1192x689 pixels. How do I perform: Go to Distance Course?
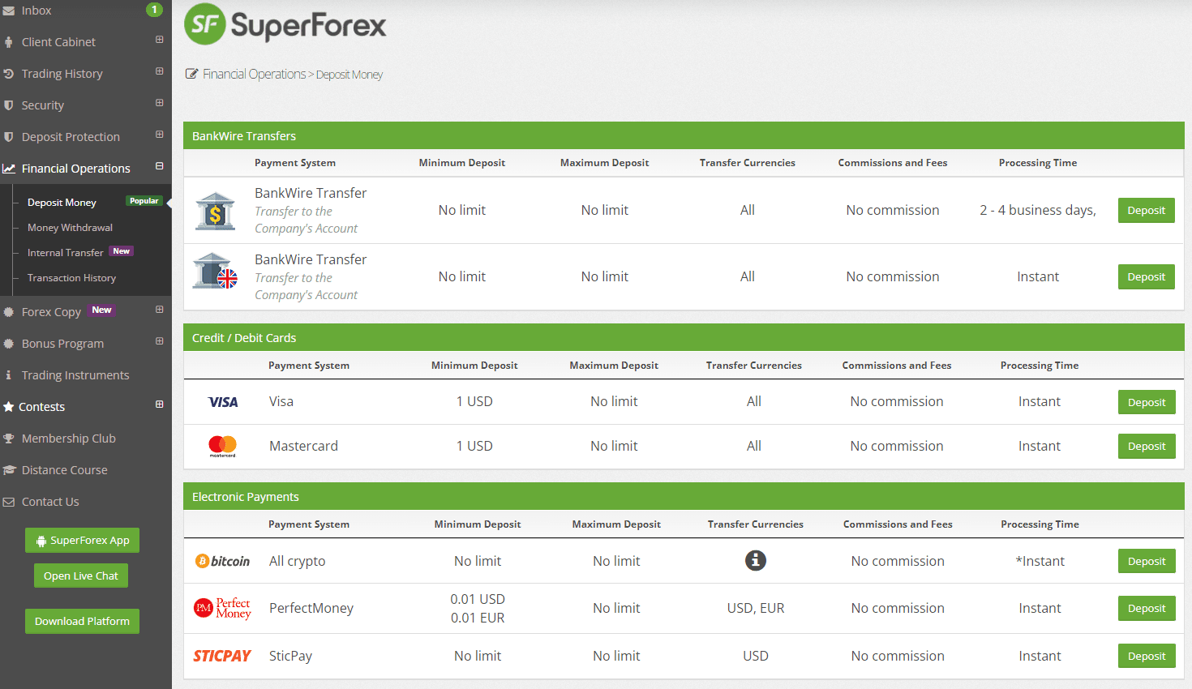[x=65, y=470]
